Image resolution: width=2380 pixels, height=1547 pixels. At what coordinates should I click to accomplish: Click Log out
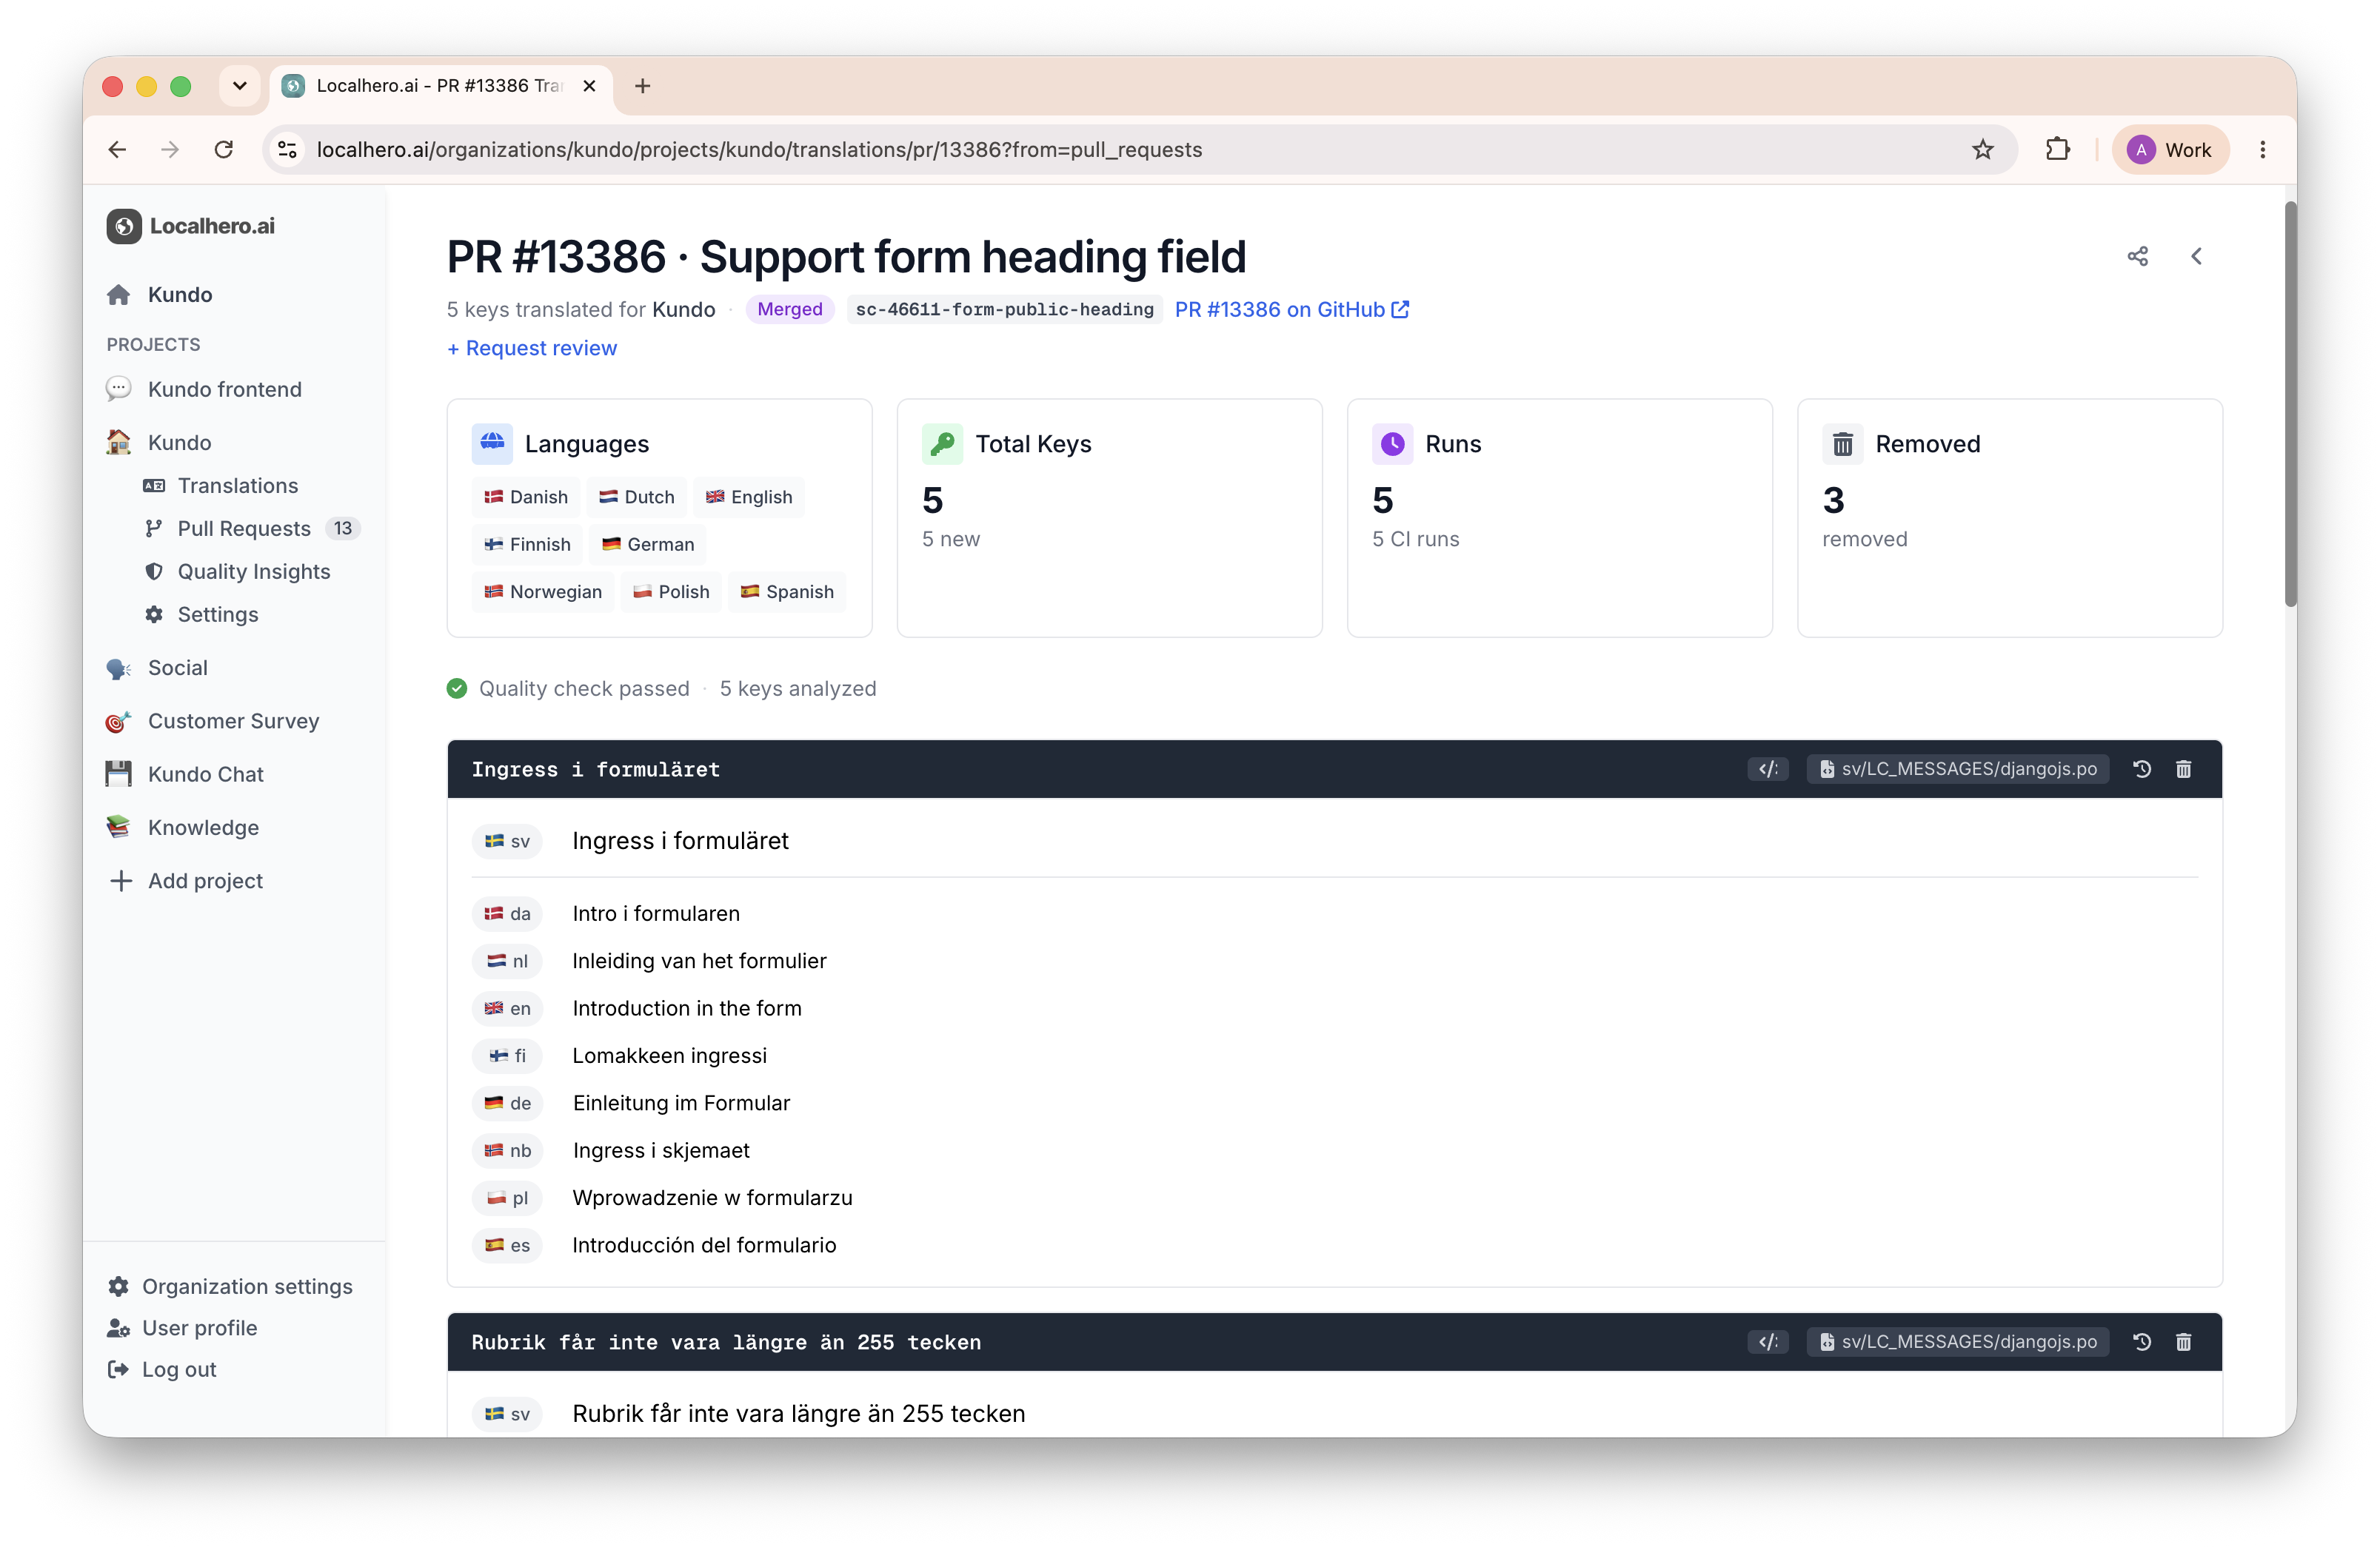point(162,1370)
